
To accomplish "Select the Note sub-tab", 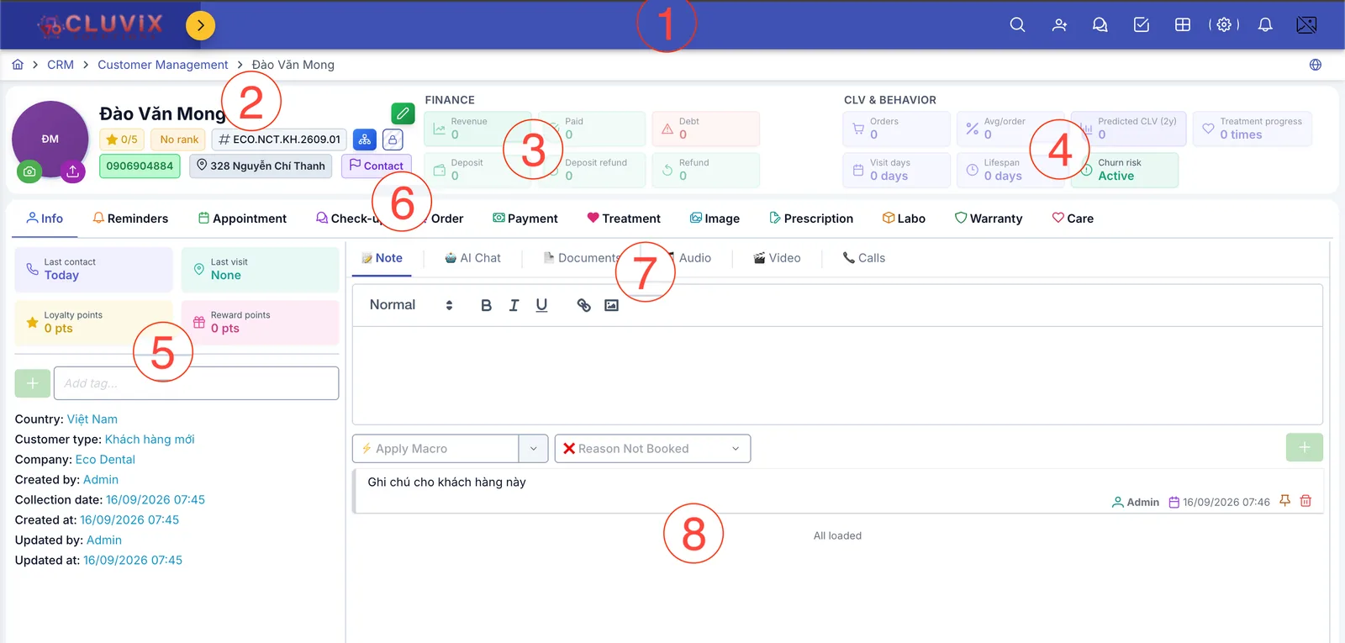I will (x=382, y=258).
